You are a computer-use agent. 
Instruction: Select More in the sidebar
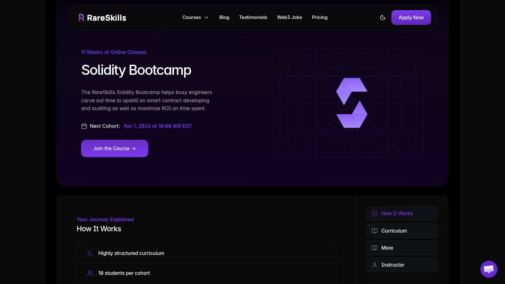(x=402, y=248)
